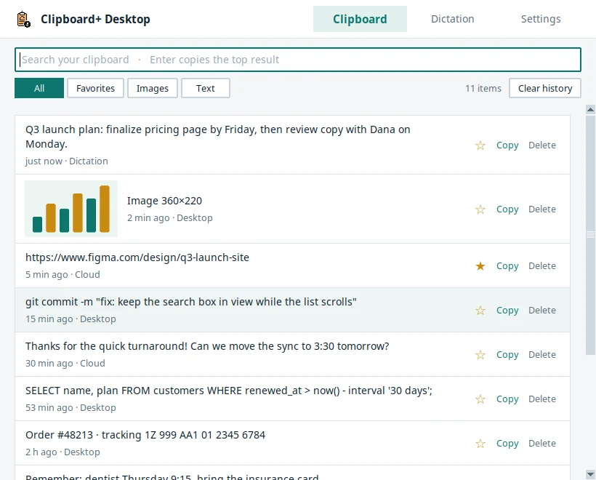The image size is (596, 480).
Task: Copy the figma.com design URL
Action: click(x=507, y=266)
